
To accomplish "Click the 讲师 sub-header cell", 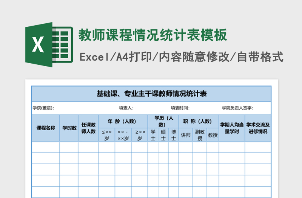I will click(186, 135).
